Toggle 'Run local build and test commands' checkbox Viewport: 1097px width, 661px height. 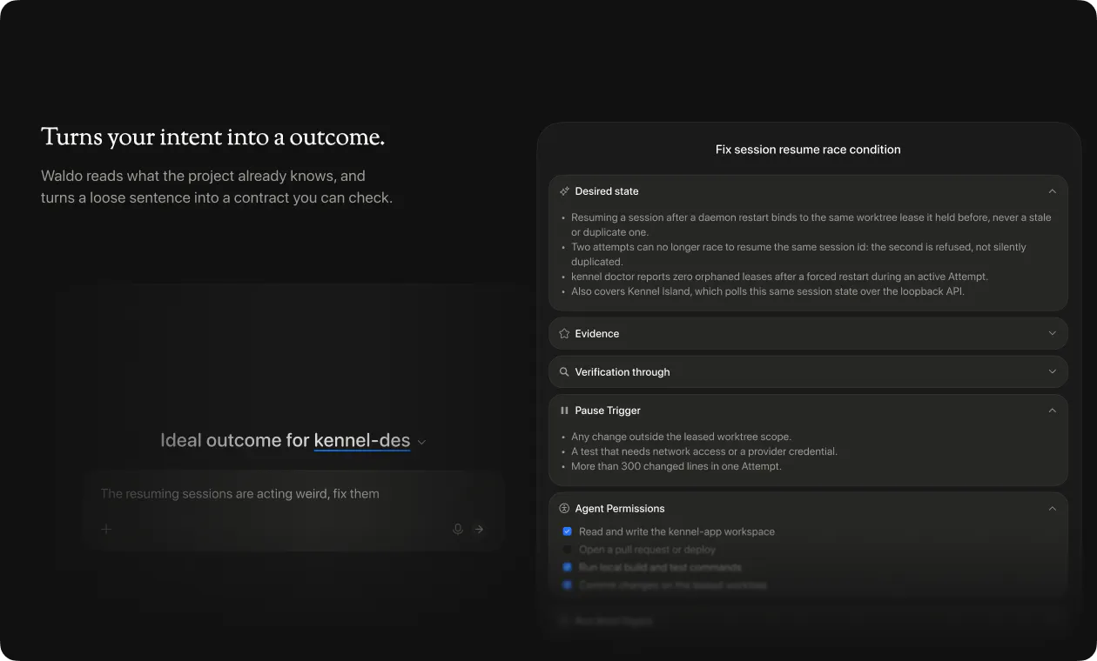click(568, 567)
